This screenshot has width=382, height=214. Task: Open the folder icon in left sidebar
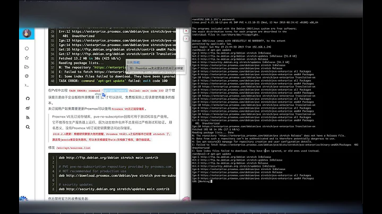pyautogui.click(x=27, y=67)
